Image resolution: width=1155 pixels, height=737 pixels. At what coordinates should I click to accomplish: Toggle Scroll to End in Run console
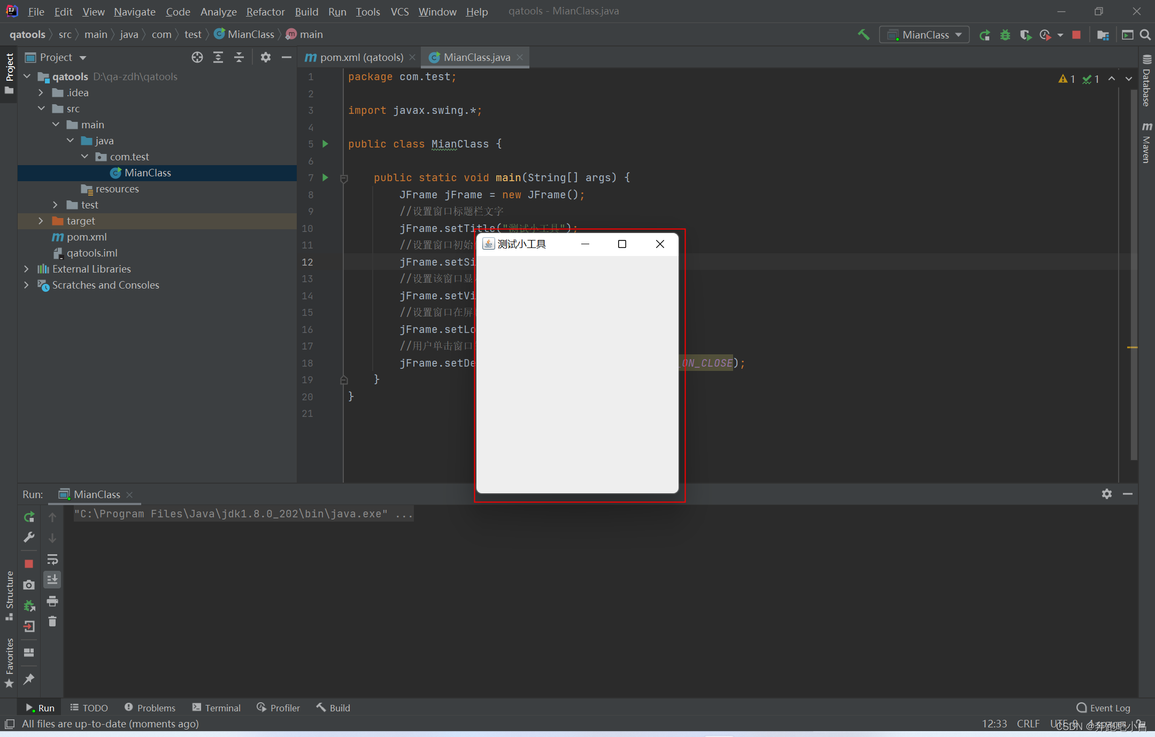52,580
